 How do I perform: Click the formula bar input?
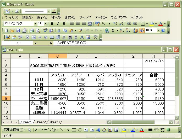(x=117, y=43)
